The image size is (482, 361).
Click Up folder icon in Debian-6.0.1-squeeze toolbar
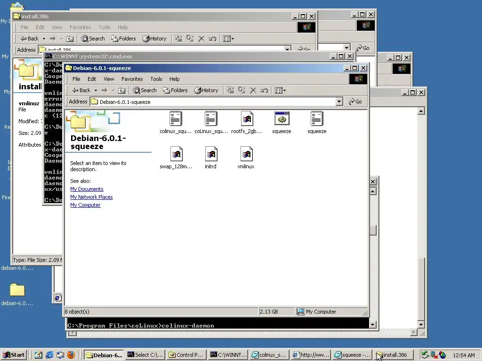(x=122, y=90)
